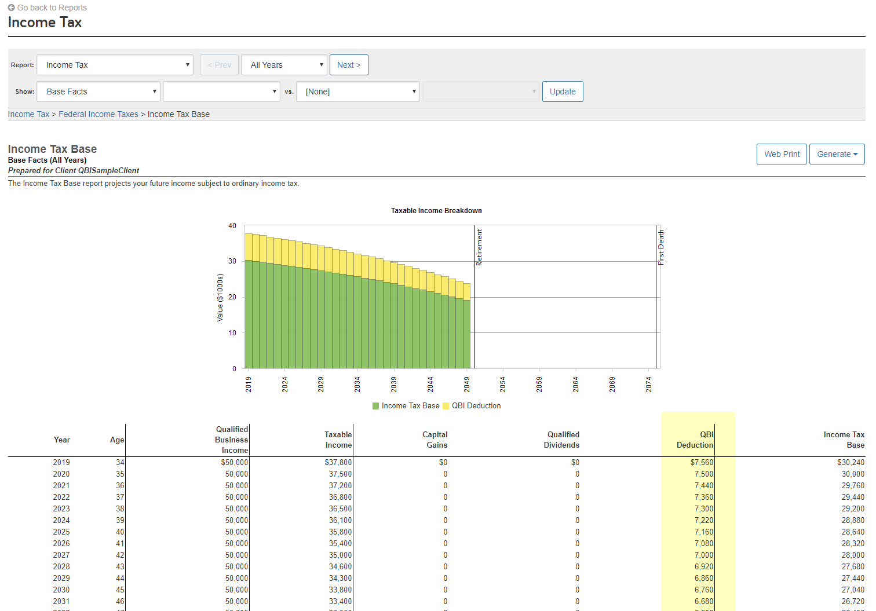This screenshot has height=611, width=876.
Task: Click the QBI Deduction legend label
Action: pyautogui.click(x=476, y=406)
